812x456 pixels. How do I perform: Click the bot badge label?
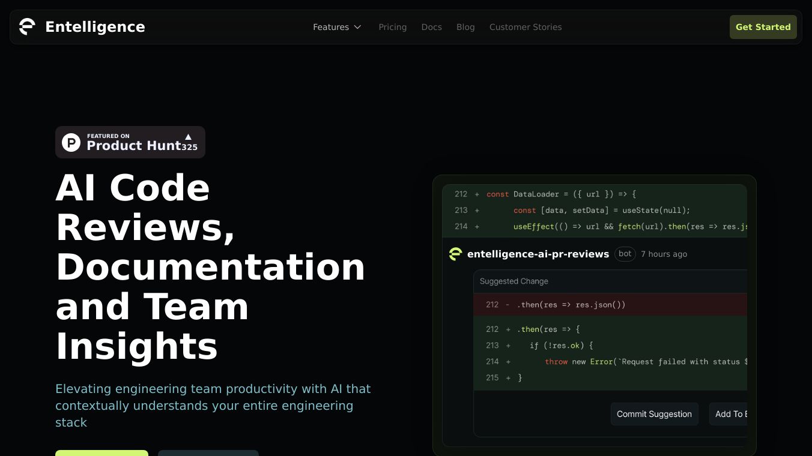(x=625, y=254)
